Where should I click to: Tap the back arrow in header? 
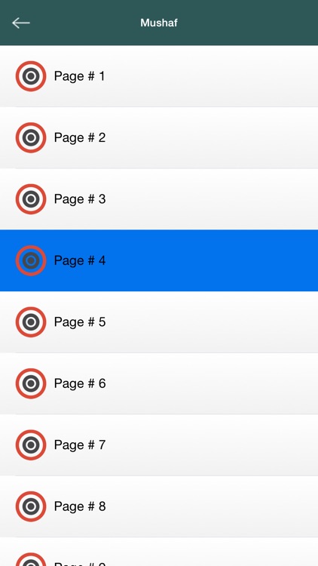21,23
